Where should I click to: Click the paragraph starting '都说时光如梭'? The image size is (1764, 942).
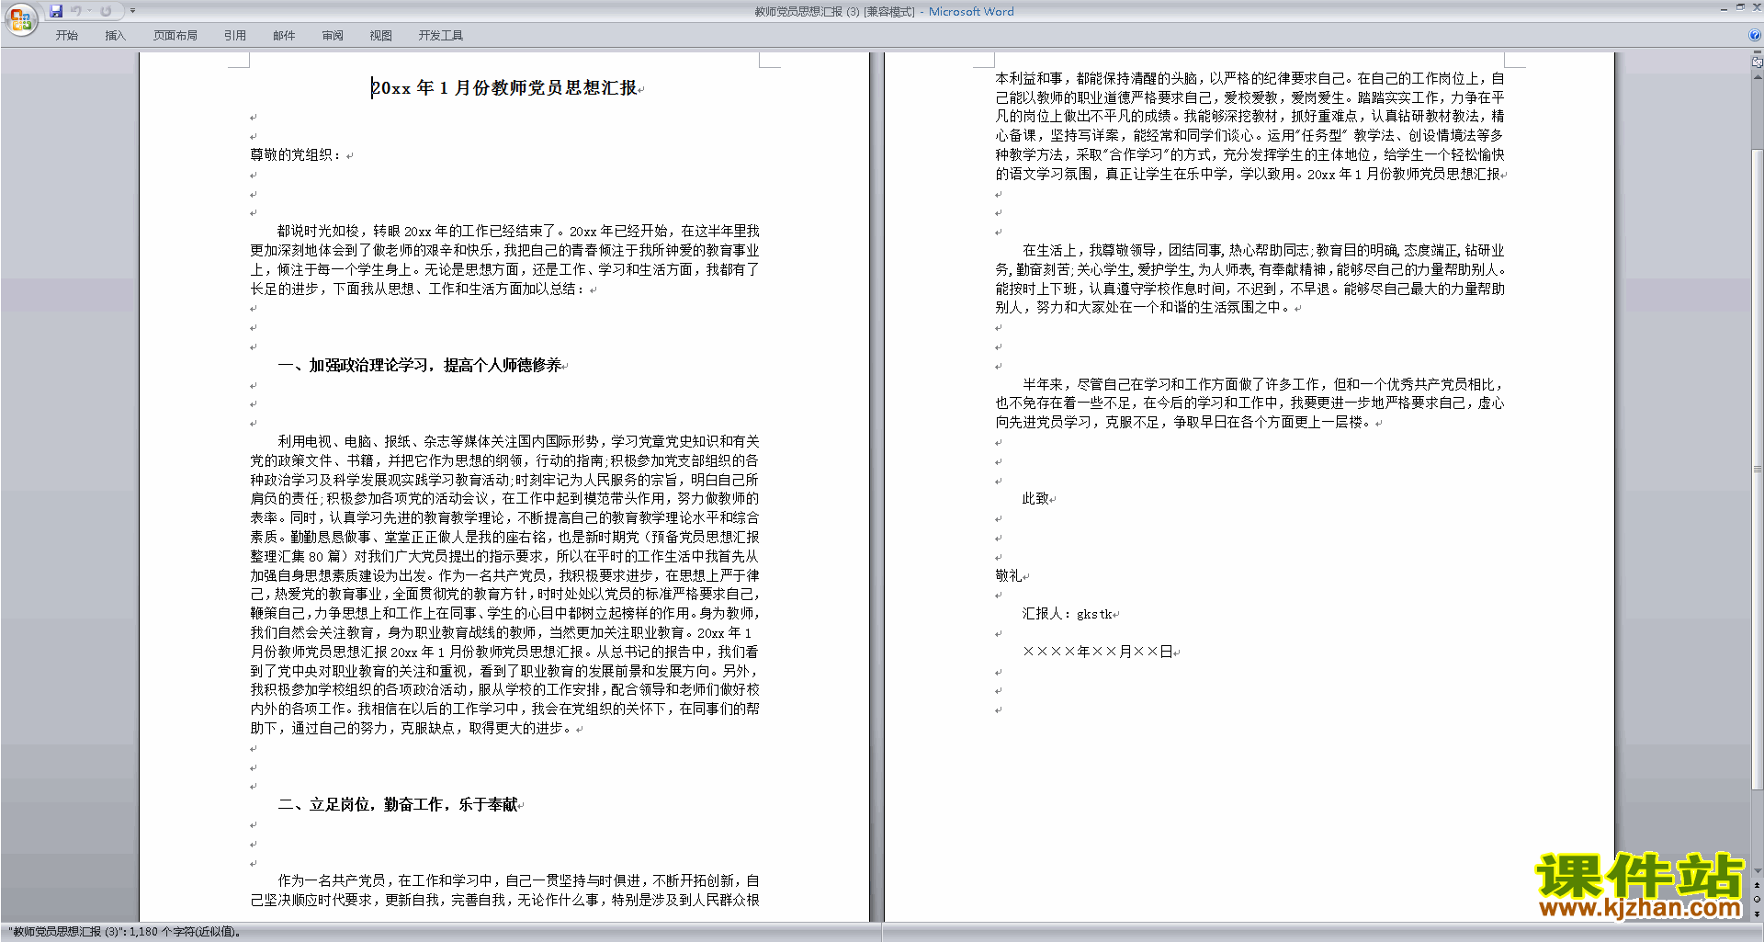click(x=505, y=260)
